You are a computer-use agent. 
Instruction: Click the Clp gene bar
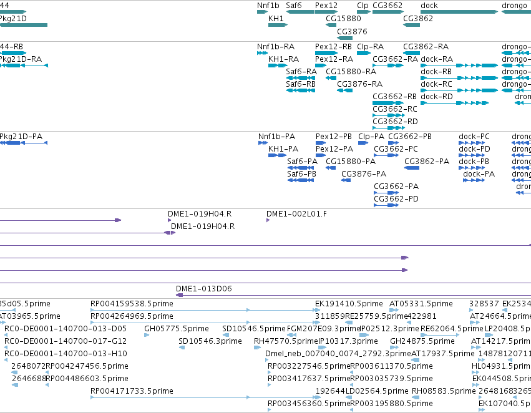coord(364,12)
